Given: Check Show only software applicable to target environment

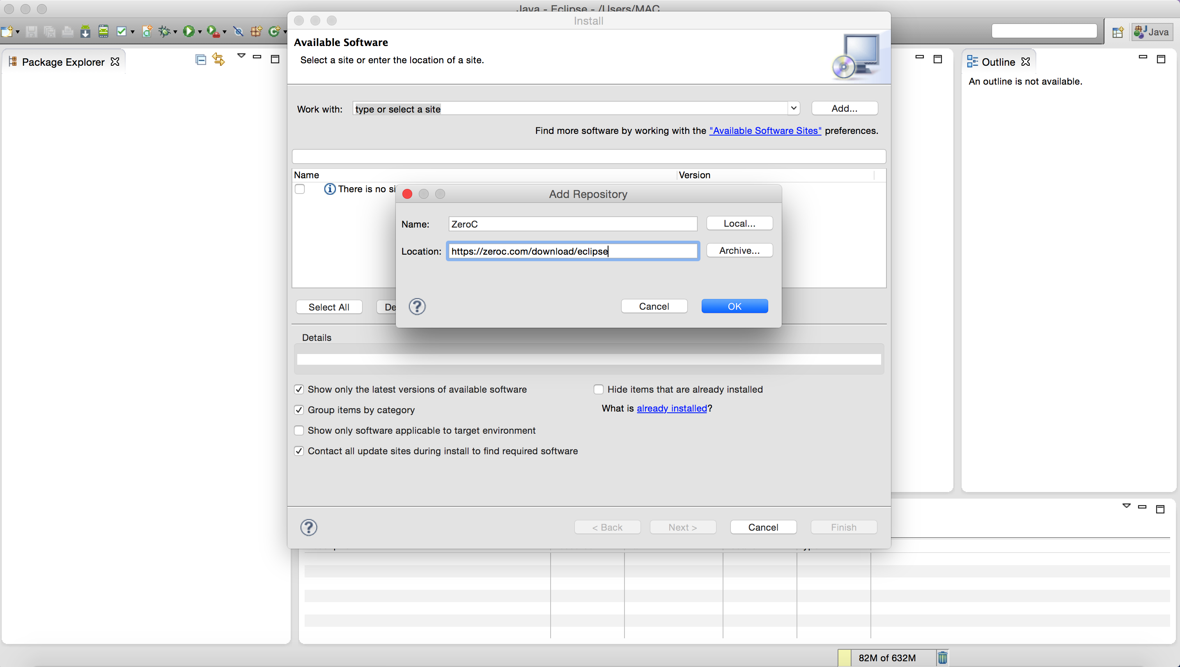Looking at the screenshot, I should click(x=299, y=430).
